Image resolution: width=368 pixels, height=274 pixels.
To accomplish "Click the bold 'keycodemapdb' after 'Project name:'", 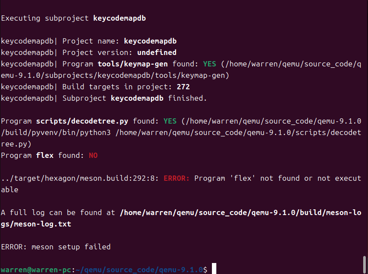I will [x=150, y=41].
